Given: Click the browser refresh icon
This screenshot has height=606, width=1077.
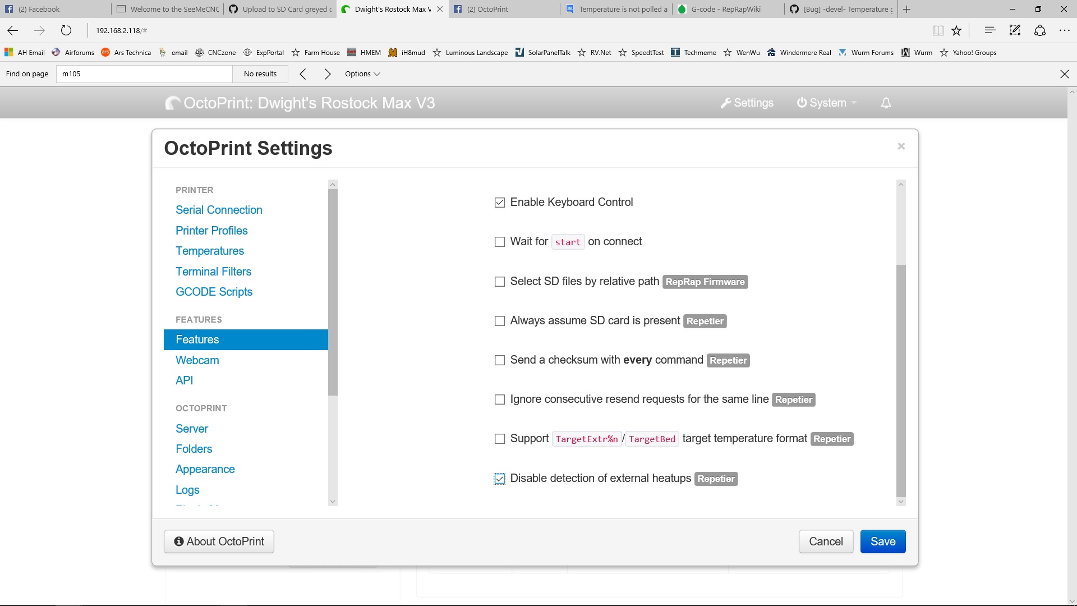Looking at the screenshot, I should tap(66, 30).
